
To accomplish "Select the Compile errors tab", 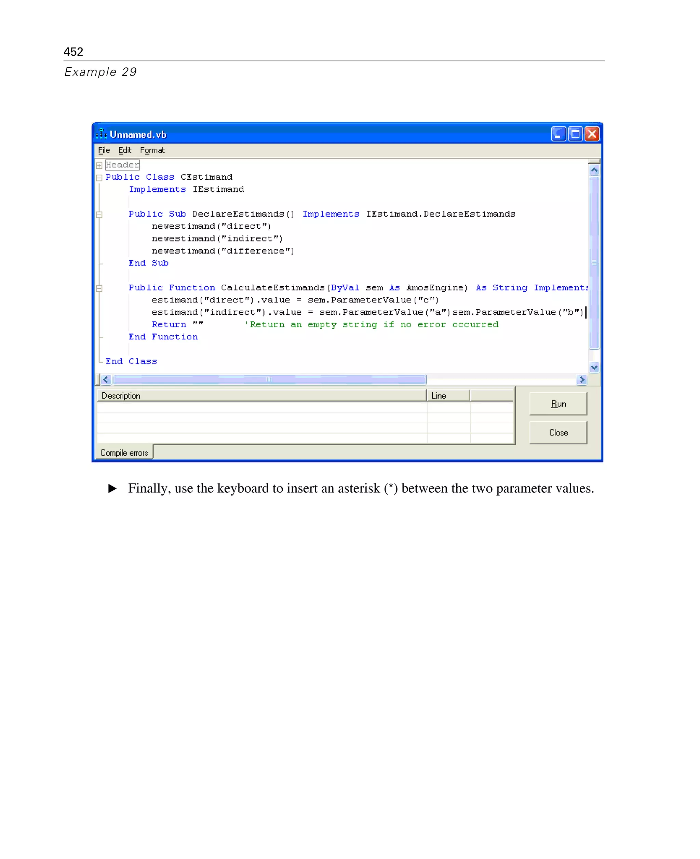I will [124, 452].
